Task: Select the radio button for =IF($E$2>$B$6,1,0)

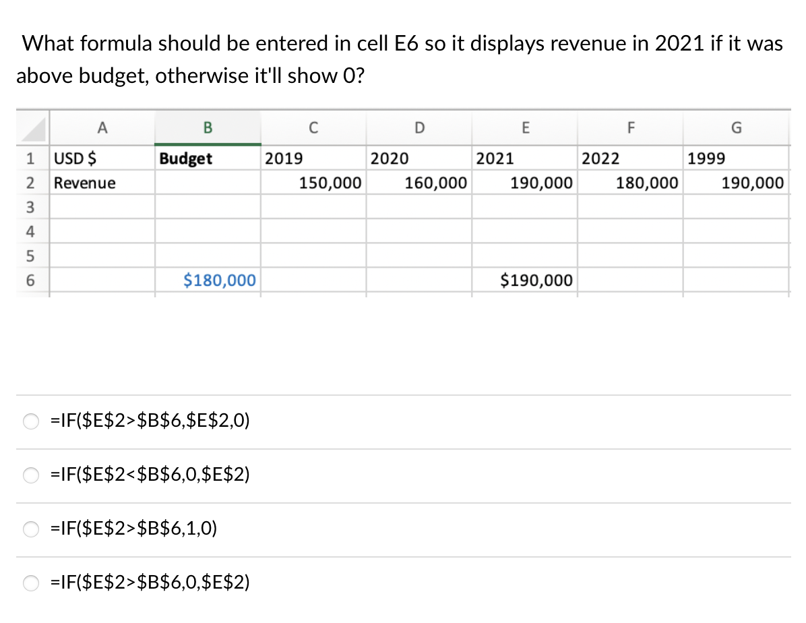Action: pyautogui.click(x=30, y=529)
